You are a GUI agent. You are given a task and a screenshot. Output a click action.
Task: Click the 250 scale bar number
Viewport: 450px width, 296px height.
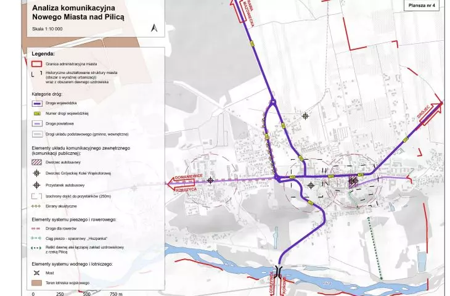point(60,294)
